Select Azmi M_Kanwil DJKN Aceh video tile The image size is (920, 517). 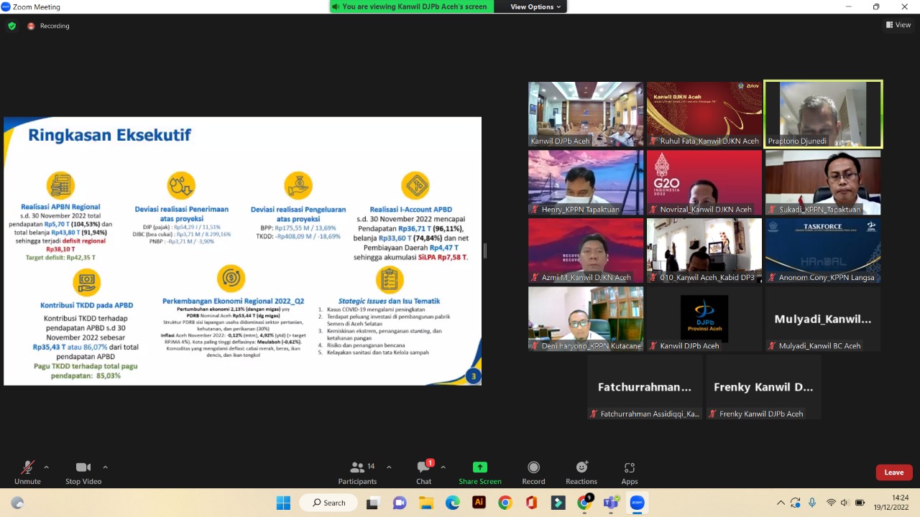586,251
